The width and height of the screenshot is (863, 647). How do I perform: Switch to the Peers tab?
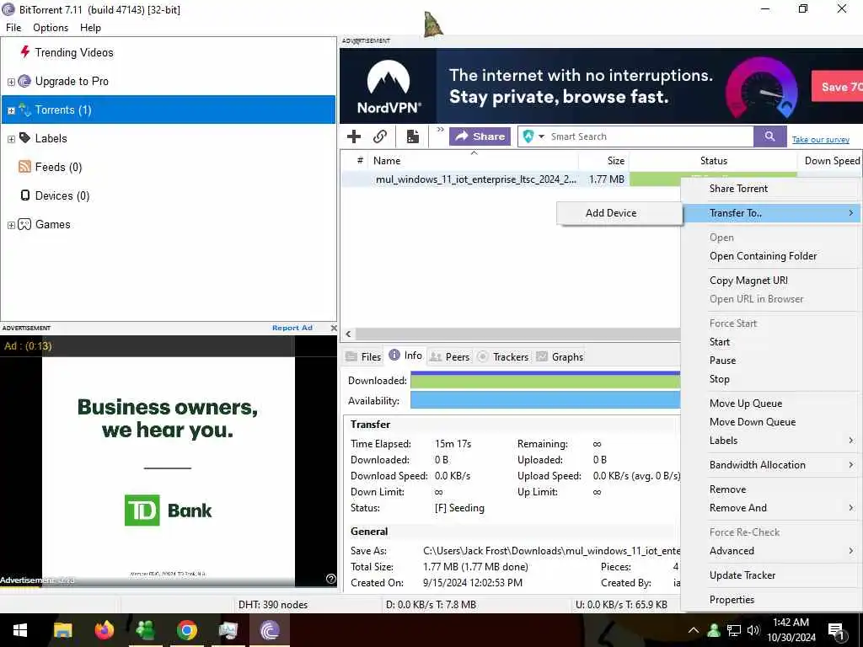click(450, 356)
